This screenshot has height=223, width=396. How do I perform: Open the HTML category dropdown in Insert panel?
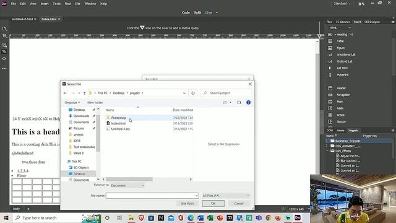coord(340,28)
